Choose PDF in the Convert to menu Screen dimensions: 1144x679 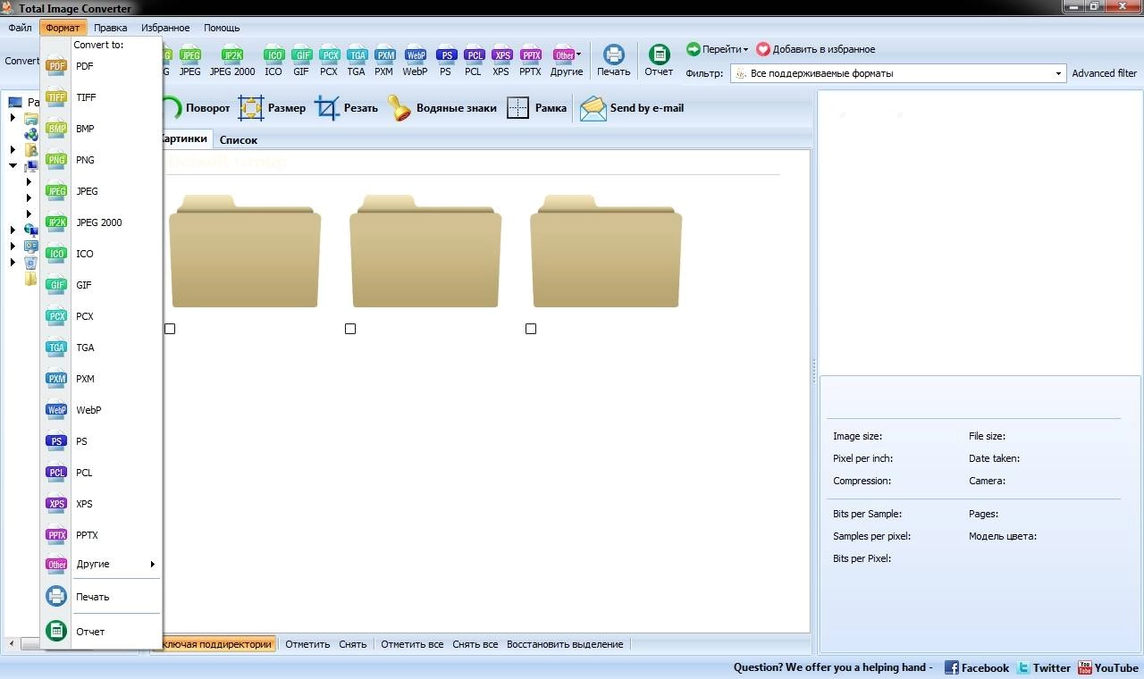[x=101, y=66]
